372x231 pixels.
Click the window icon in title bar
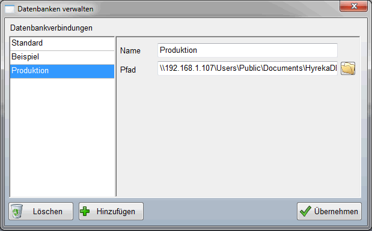pos(10,9)
